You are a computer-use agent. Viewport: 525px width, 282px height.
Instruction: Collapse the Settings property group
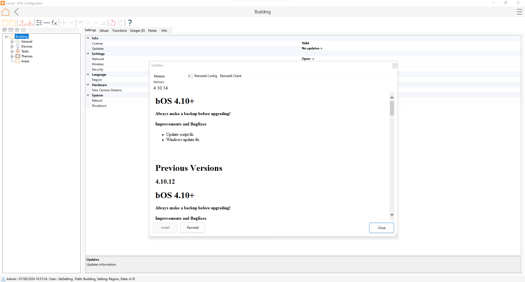pos(88,54)
